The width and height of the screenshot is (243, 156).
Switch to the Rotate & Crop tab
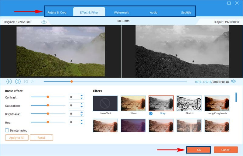click(x=57, y=12)
